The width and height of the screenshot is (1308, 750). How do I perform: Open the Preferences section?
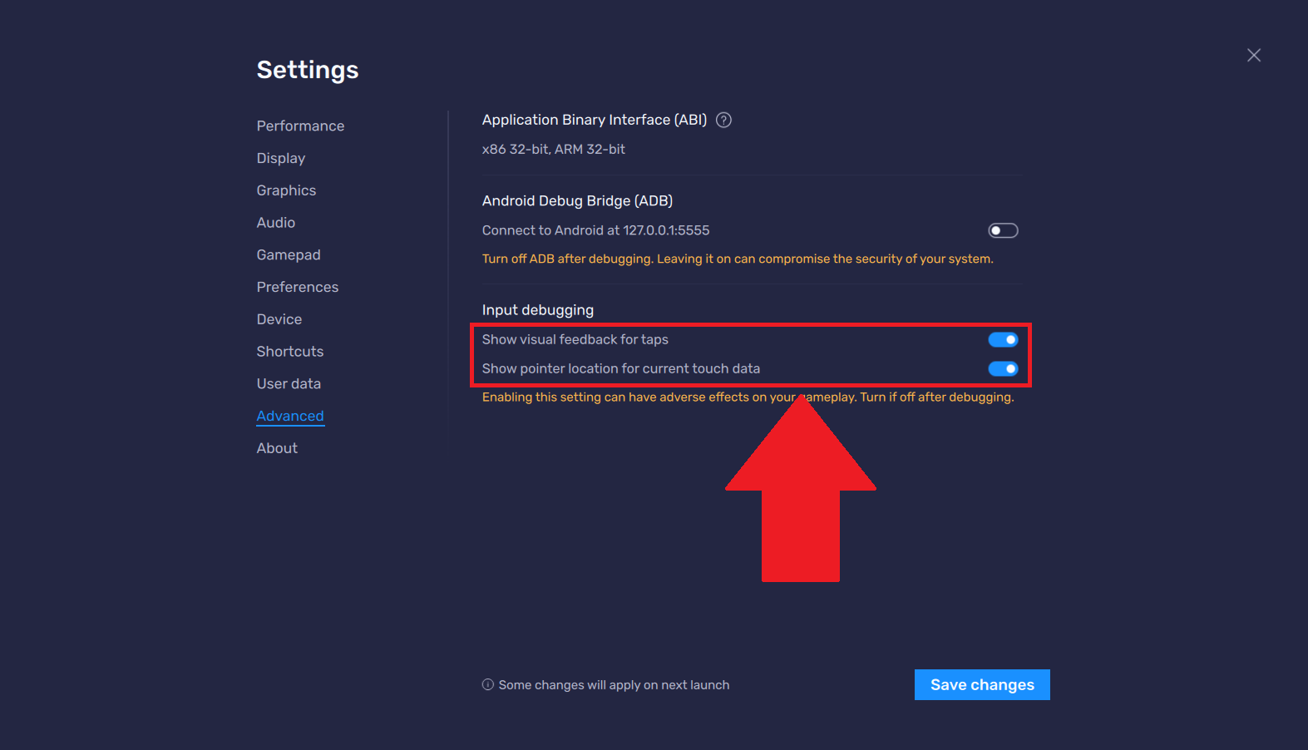(298, 287)
